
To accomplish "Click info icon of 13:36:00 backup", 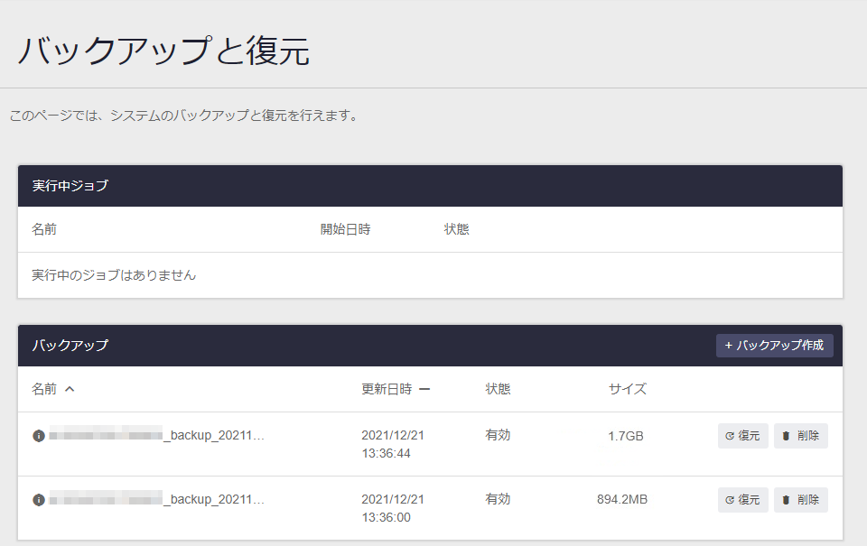I will pyautogui.click(x=39, y=500).
